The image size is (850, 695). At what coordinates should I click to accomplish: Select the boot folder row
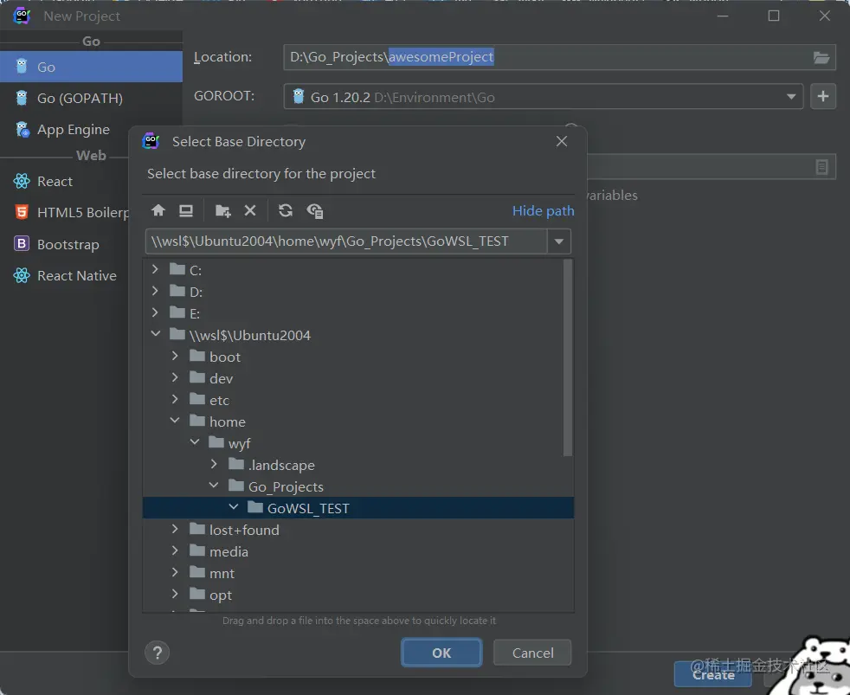point(357,357)
